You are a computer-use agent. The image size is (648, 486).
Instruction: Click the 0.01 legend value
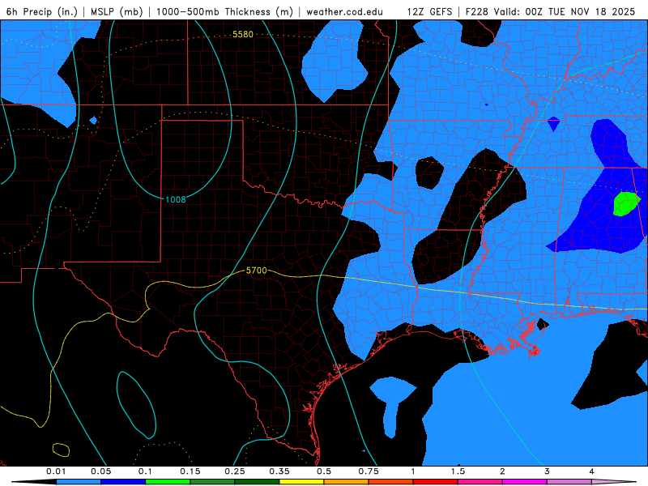pos(56,471)
